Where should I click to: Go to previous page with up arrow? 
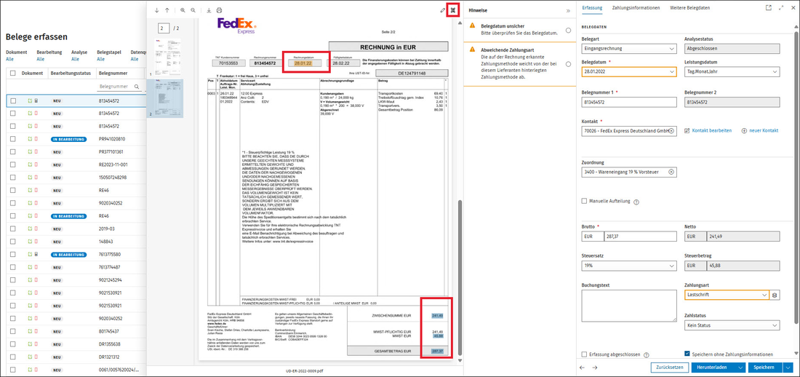(167, 10)
